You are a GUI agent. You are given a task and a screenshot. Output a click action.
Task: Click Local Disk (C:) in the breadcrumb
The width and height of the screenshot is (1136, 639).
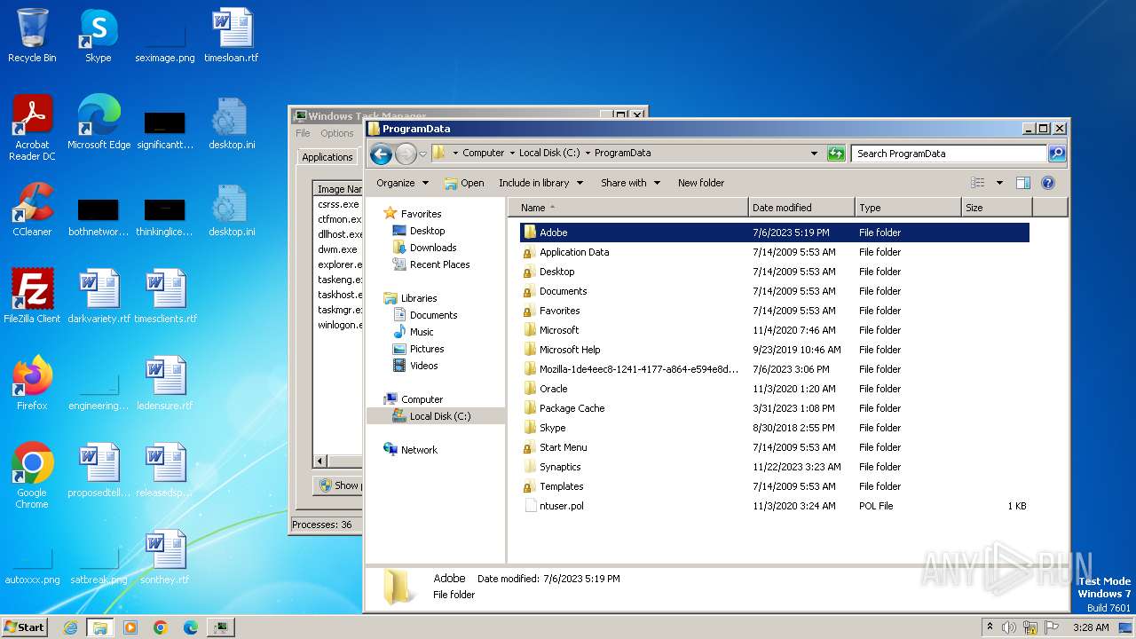(549, 153)
